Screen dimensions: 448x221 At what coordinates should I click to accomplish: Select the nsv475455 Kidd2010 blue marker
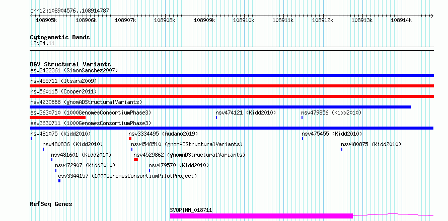pos(303,139)
